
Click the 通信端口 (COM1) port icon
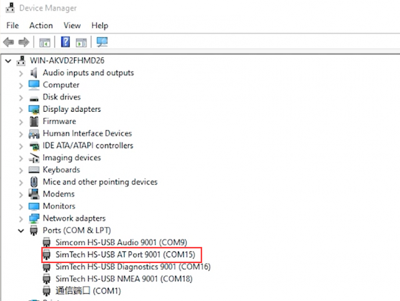(47, 291)
